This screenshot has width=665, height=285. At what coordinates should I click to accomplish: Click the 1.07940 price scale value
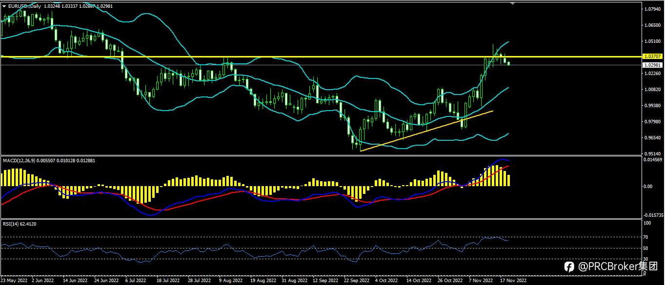click(x=652, y=9)
